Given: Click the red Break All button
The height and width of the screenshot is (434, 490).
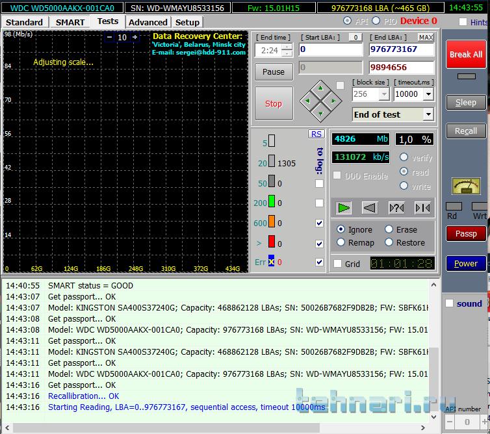Looking at the screenshot, I should (x=465, y=55).
